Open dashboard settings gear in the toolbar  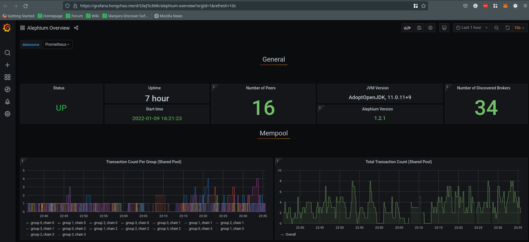430,28
